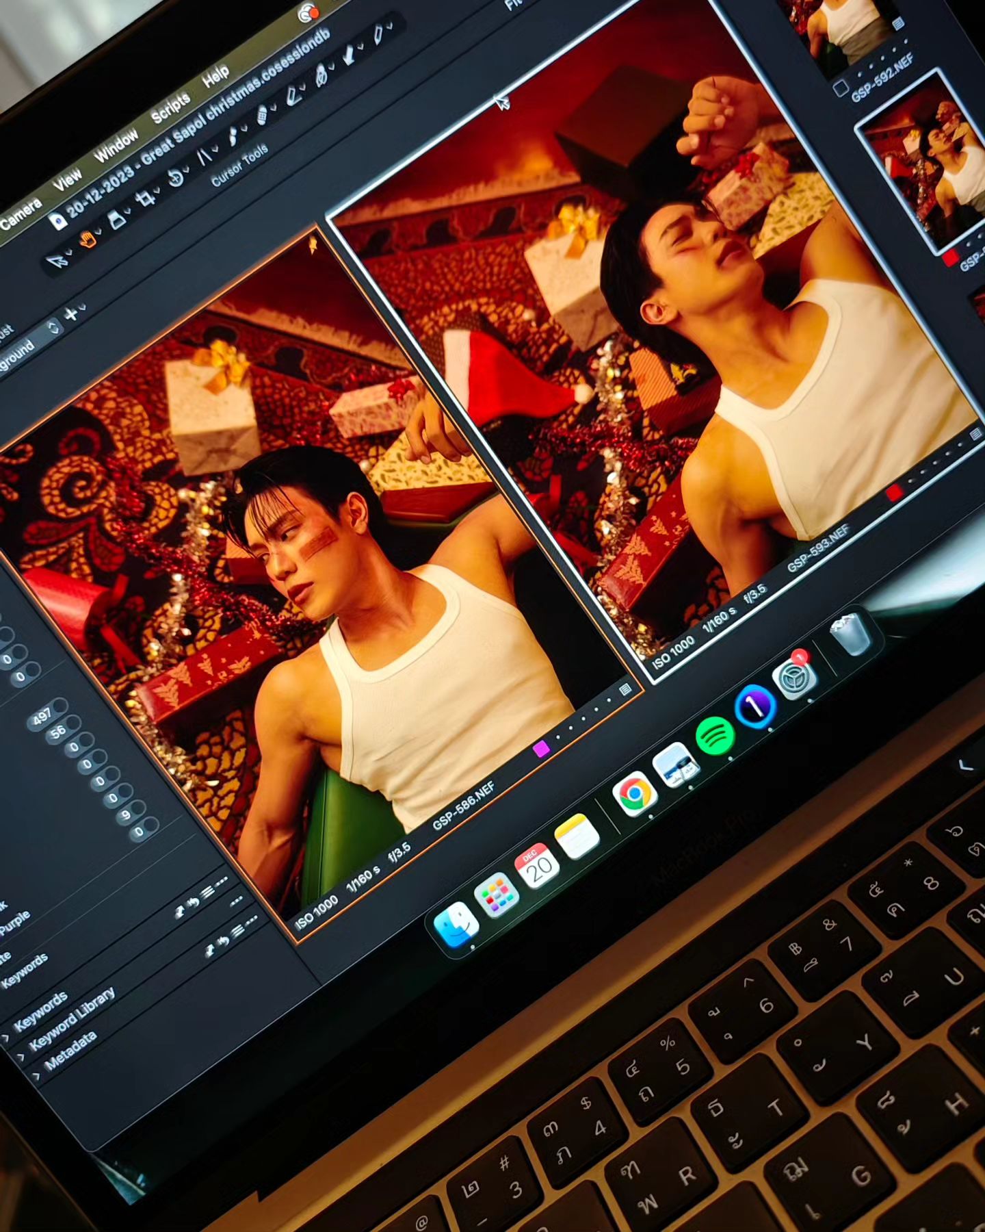Open Finder from the dock
Screen dimensions: 985x1232
point(456,925)
